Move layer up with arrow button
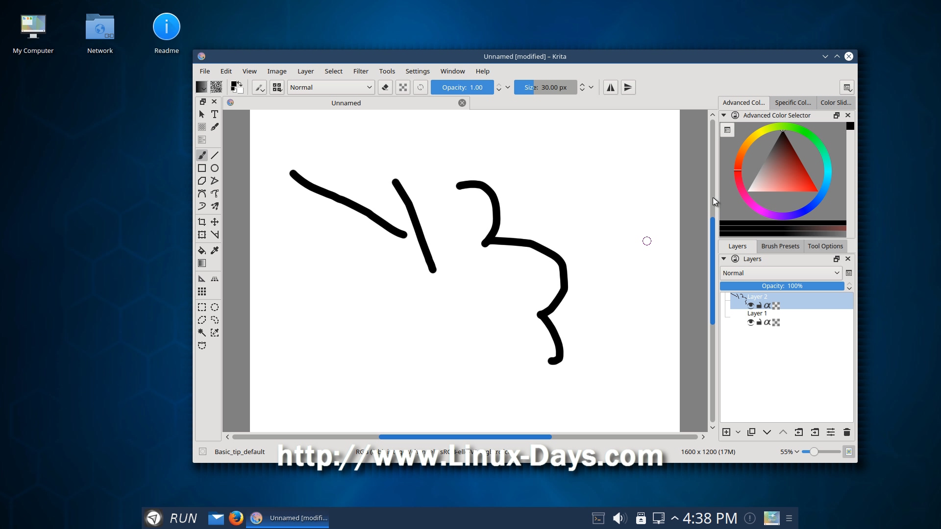 tap(783, 432)
